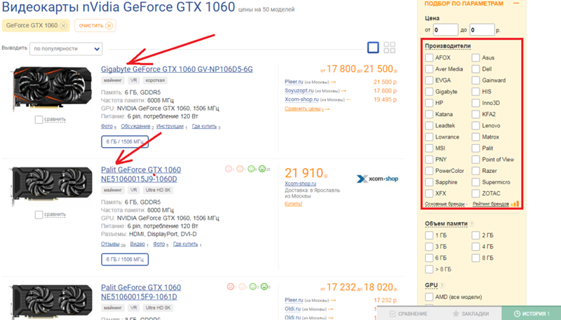Open Где купить link under Gigabyte card

204,126
